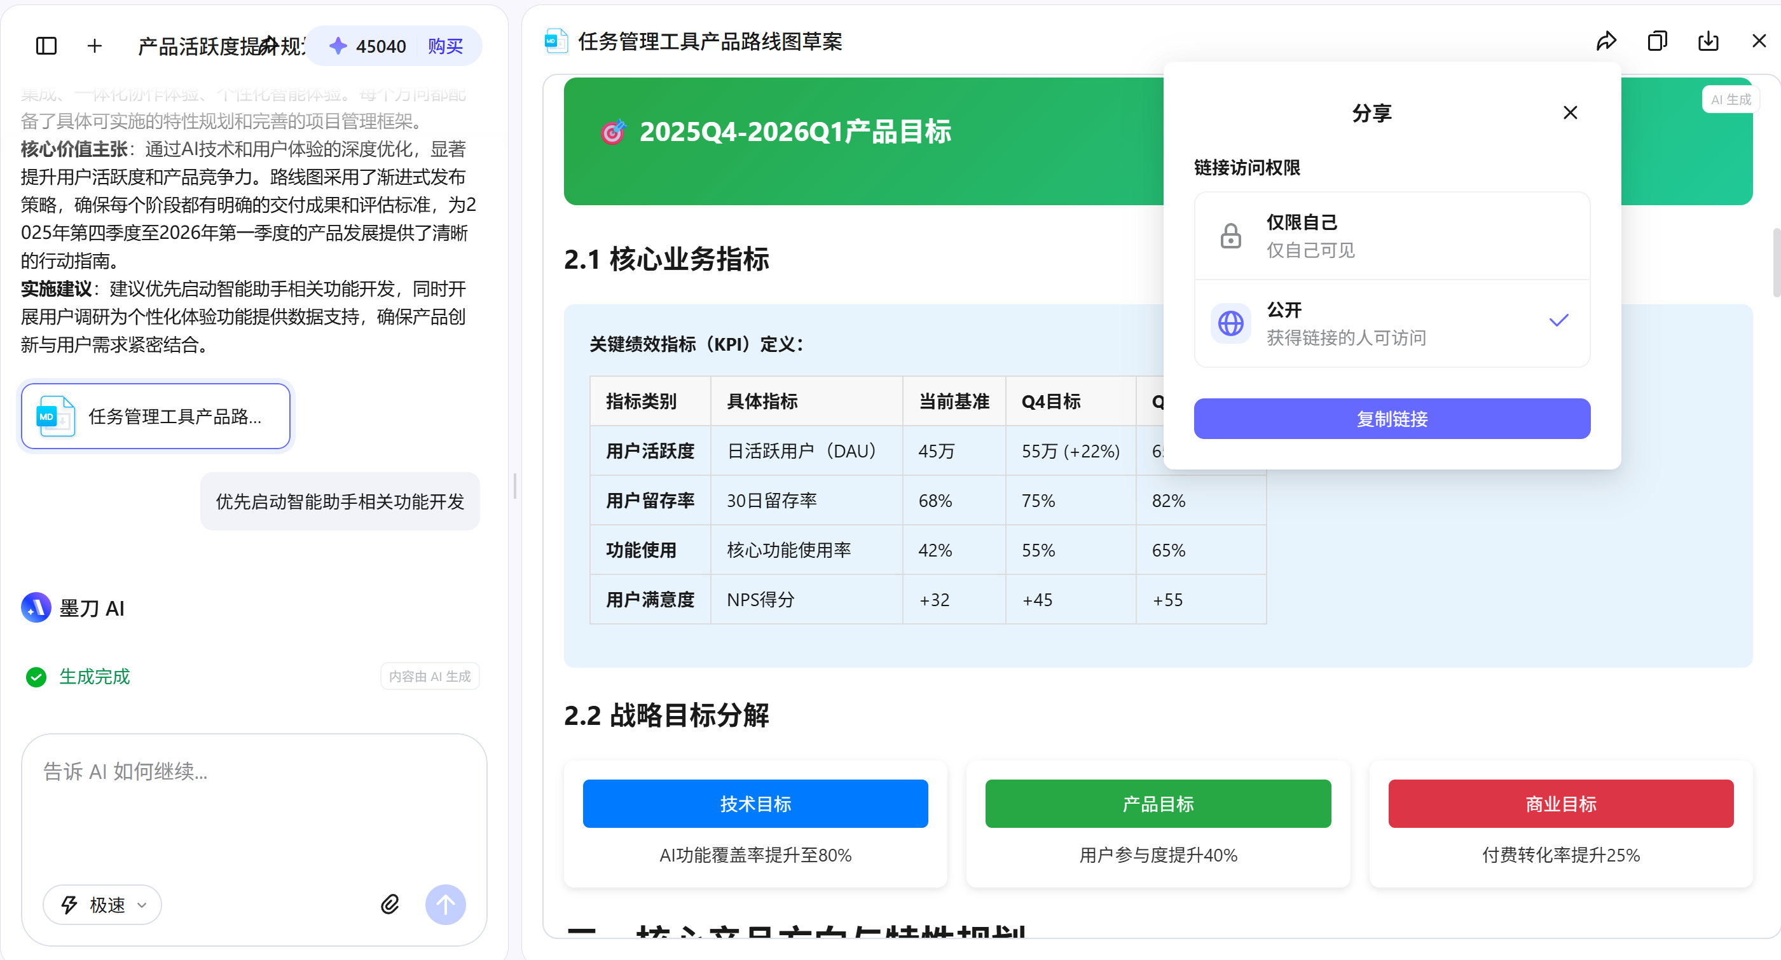This screenshot has height=960, width=1781.
Task: Send message with the arrow icon
Action: 445,905
